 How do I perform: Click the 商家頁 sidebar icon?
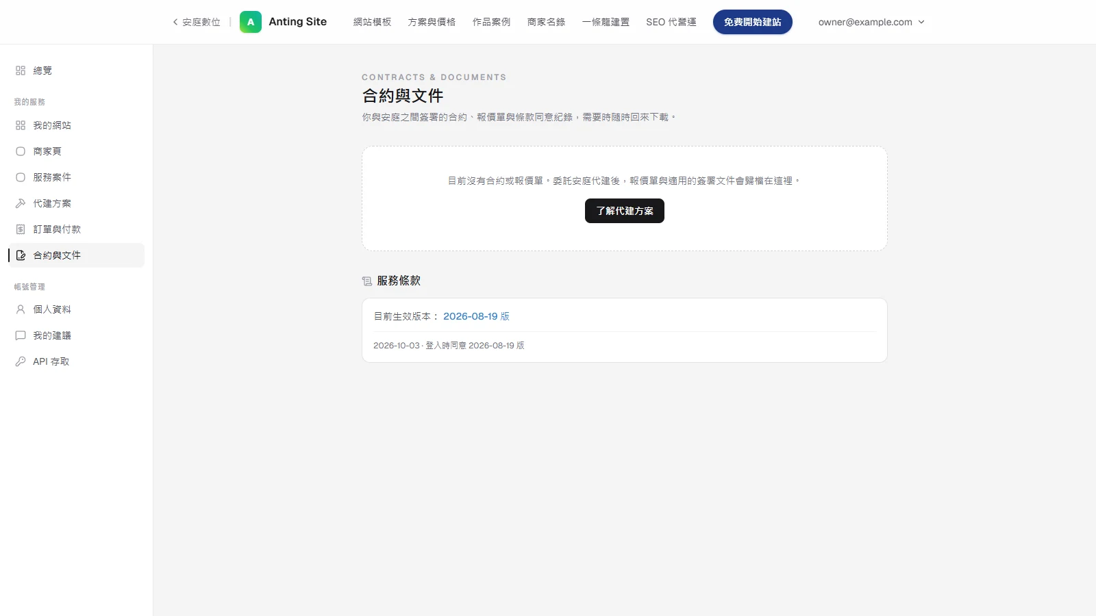click(21, 151)
